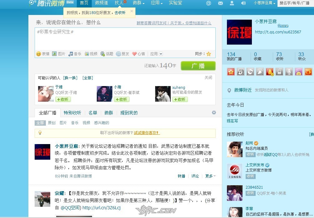Click 转播 on the first post
This screenshot has width=314, height=218.
tap(181, 176)
